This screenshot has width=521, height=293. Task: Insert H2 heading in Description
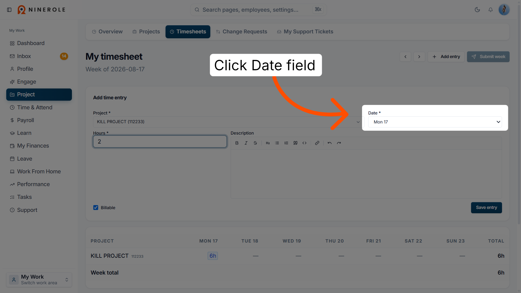[268, 143]
